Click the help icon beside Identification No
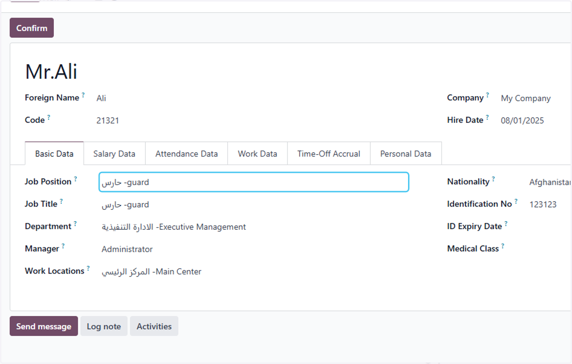Image resolution: width=572 pixels, height=364 pixels. 516,201
